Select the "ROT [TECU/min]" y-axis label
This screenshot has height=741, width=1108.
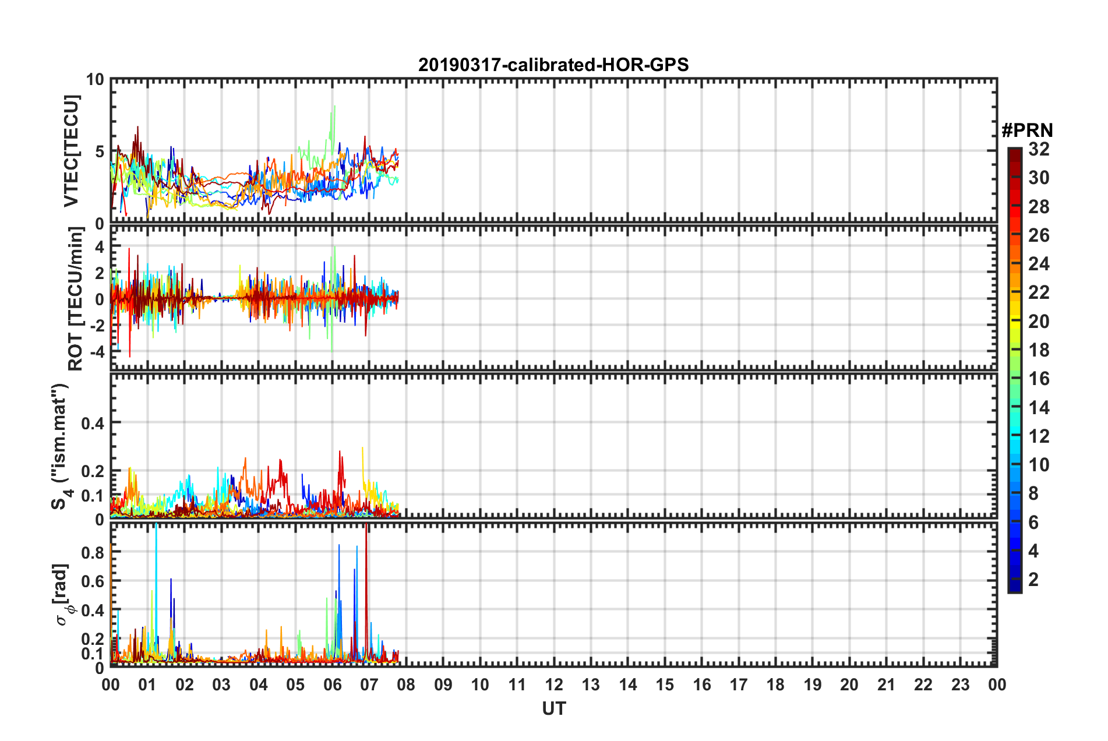(75, 299)
